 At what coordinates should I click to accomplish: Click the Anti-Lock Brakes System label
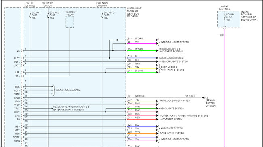click(x=175, y=101)
